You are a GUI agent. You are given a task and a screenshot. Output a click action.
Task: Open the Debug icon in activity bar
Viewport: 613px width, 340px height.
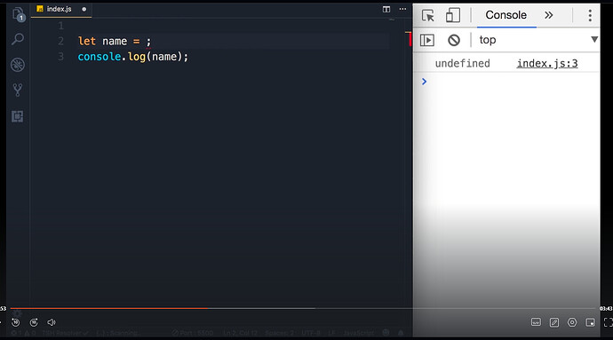[18, 65]
